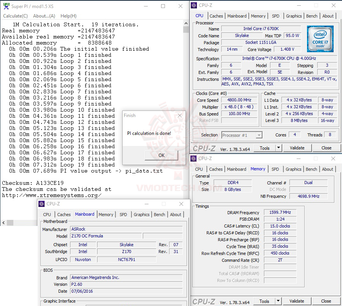Switch to Mainboard tab in top CPU-Z window
The height and width of the screenshot is (306, 342).
(x=237, y=16)
